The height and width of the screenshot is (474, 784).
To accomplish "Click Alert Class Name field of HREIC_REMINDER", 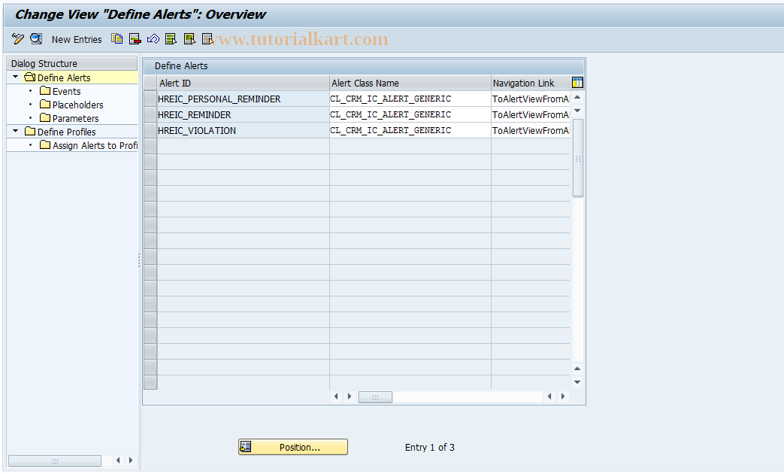I will [x=410, y=114].
